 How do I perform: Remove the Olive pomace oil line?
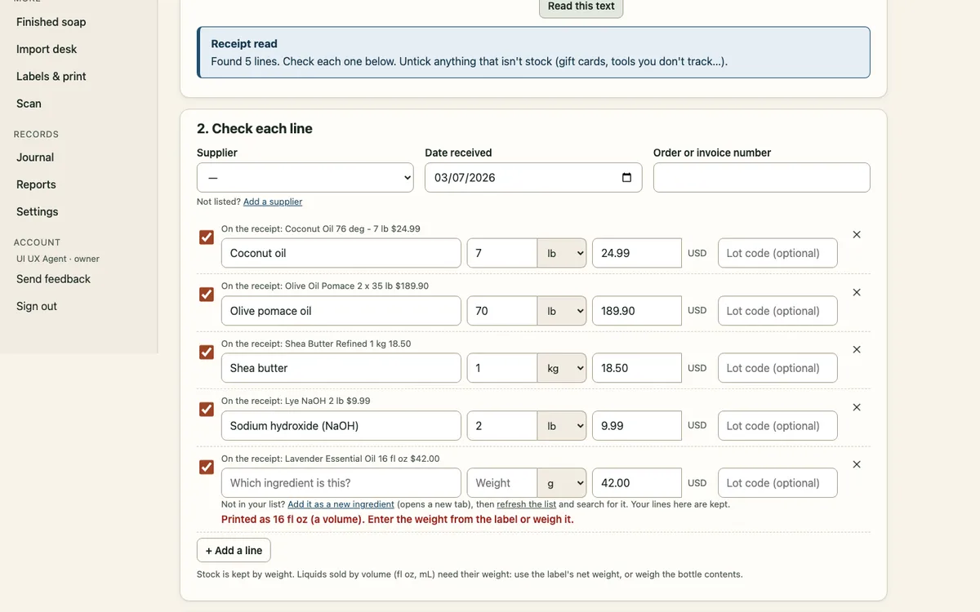(857, 292)
